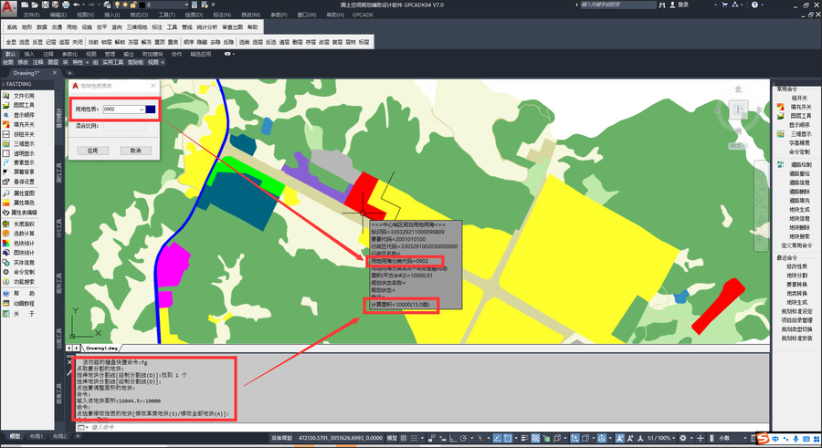The image size is (822, 448).
Task: Expand the 特性 panel dropdown arrow
Action: 87,62
